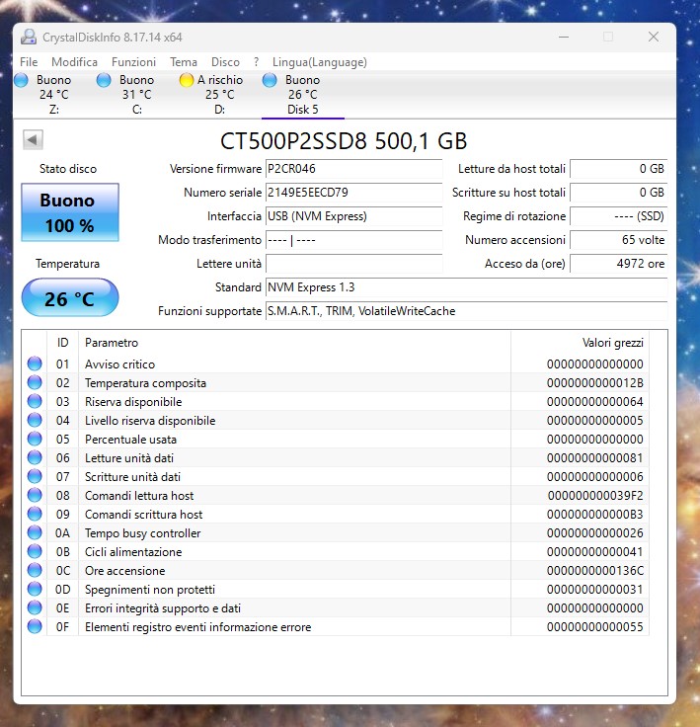700x727 pixels.
Task: Click status orb of Tempo busy controller row
Action: pos(35,532)
